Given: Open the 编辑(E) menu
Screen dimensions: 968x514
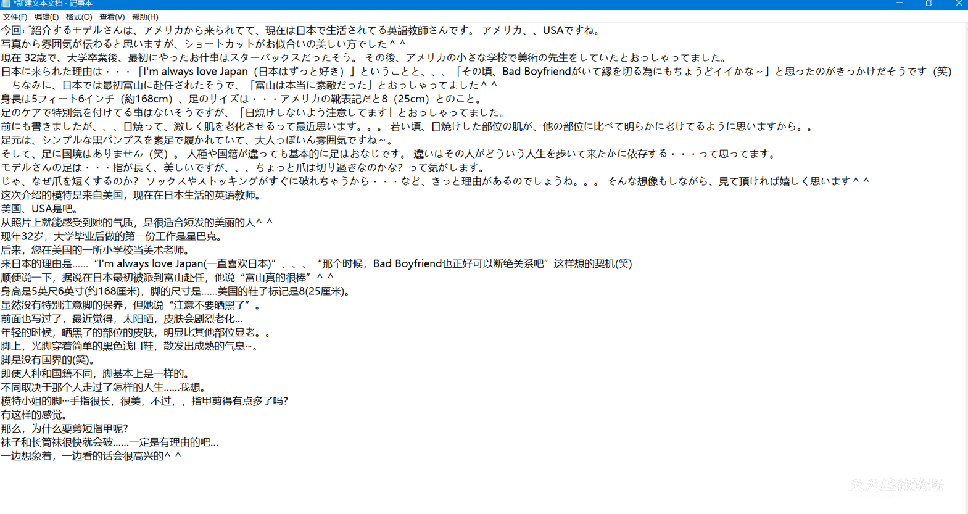Looking at the screenshot, I should (x=46, y=17).
